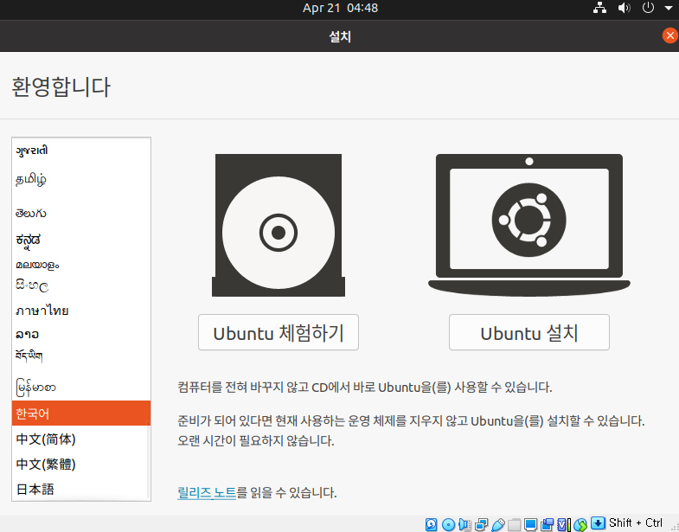Screen dimensions: 679x532
Task: Click the power icon in the top panel
Action: (x=648, y=8)
